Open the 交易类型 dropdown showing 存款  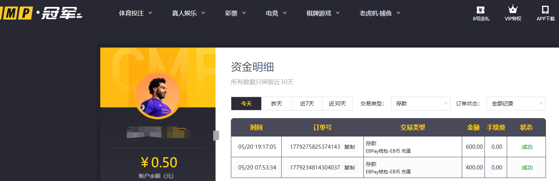[421, 104]
